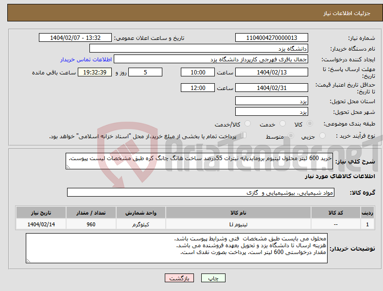Click the 1404/02/14 need date cell
Image resolution: width=383 pixels, height=291 pixels.
click(x=41, y=224)
